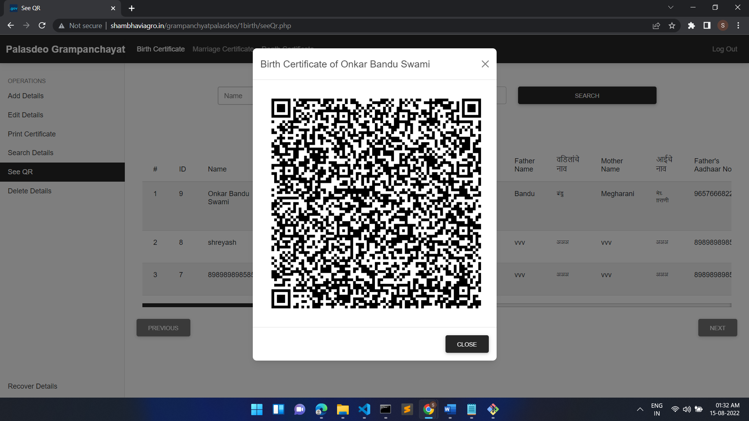Click the NEXT pagination button
Image resolution: width=749 pixels, height=421 pixels.
point(717,328)
